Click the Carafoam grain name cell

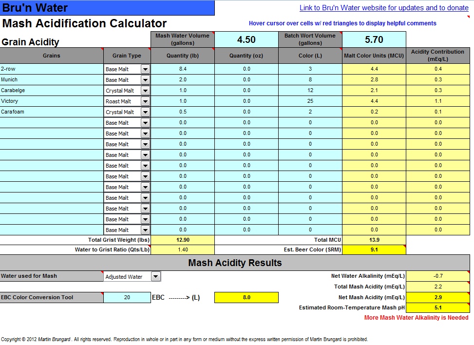[x=52, y=112]
